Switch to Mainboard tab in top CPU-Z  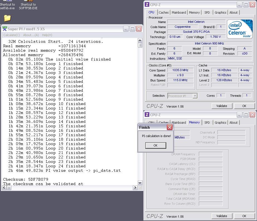tap(179, 13)
